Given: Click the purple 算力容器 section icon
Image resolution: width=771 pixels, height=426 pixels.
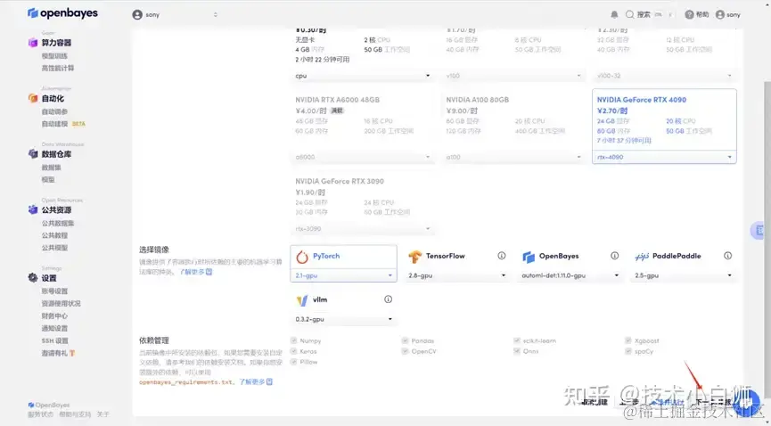Looking at the screenshot, I should [x=33, y=43].
